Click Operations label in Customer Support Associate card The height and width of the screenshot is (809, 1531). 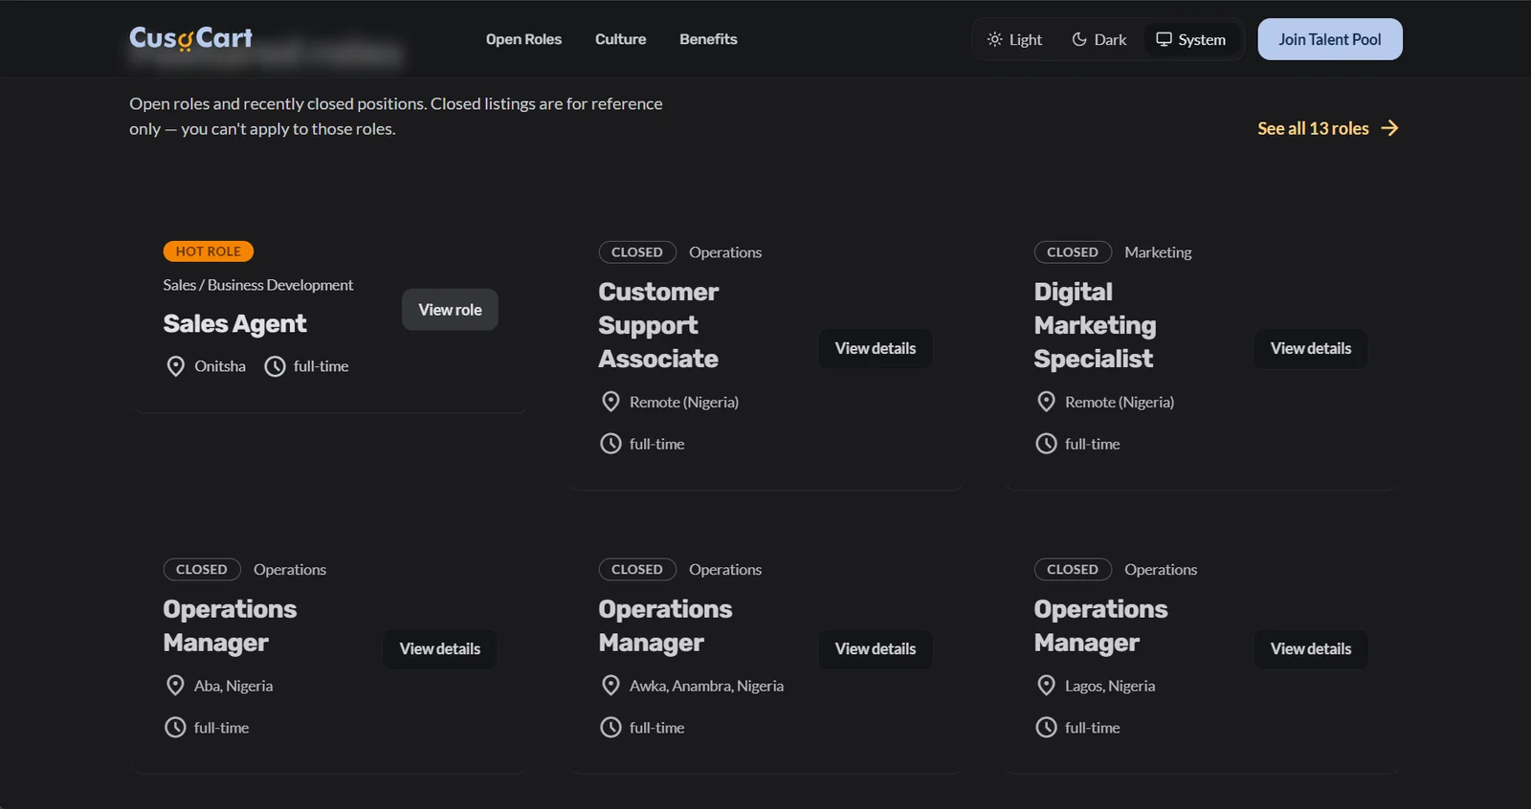[x=725, y=252]
